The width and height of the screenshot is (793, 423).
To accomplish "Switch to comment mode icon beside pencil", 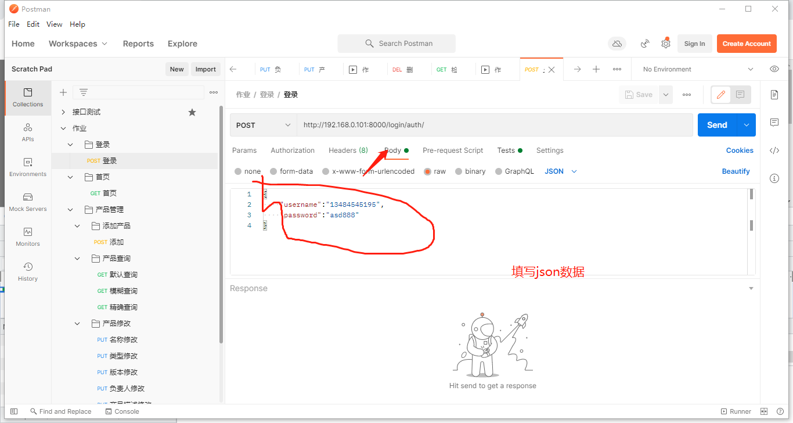I will tap(740, 95).
